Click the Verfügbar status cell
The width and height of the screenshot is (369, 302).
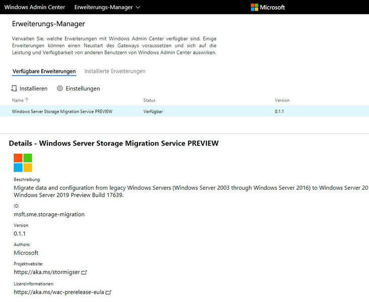153,112
